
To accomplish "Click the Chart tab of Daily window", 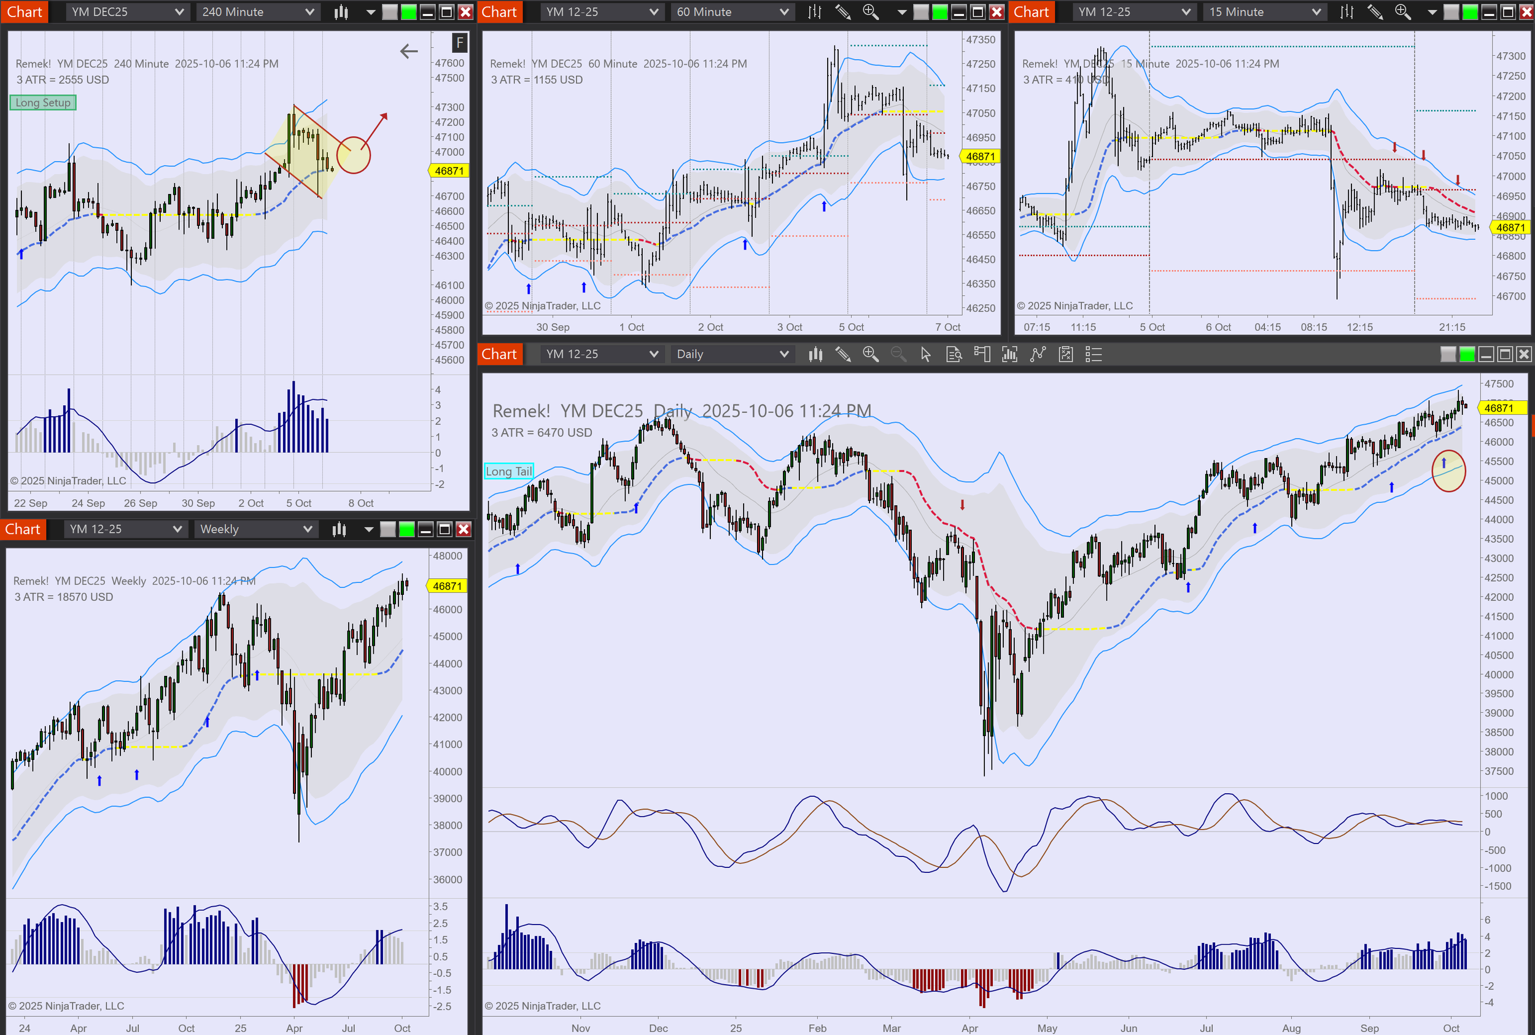I will [x=499, y=354].
